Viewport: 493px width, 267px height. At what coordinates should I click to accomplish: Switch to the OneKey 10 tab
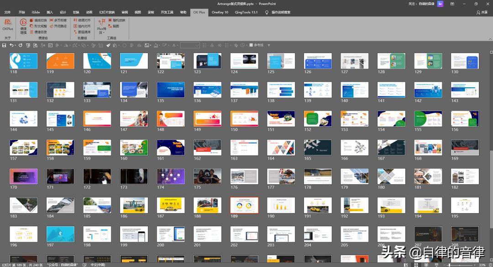point(220,12)
